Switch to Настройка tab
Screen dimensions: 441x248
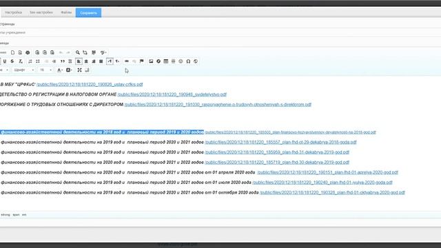tap(13, 12)
